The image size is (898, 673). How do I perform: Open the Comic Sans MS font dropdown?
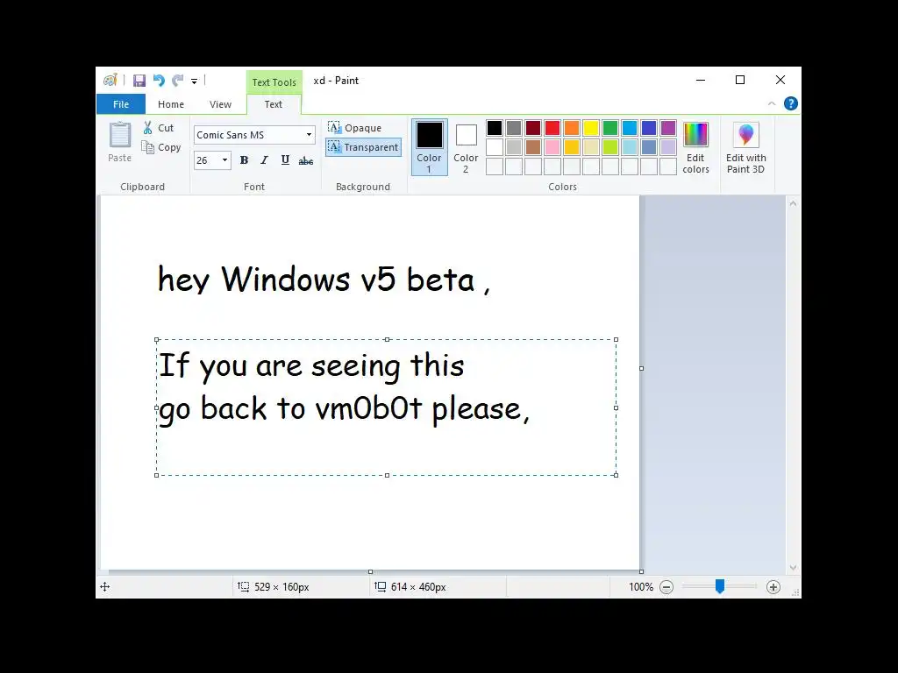[x=309, y=135]
